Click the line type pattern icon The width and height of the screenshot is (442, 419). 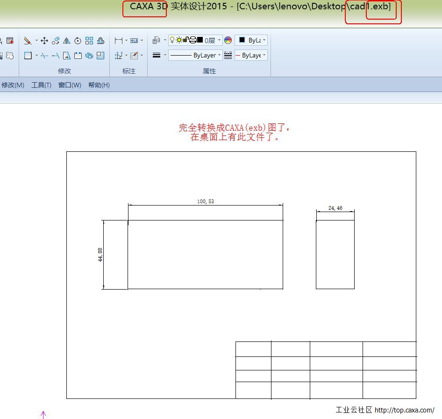228,55
